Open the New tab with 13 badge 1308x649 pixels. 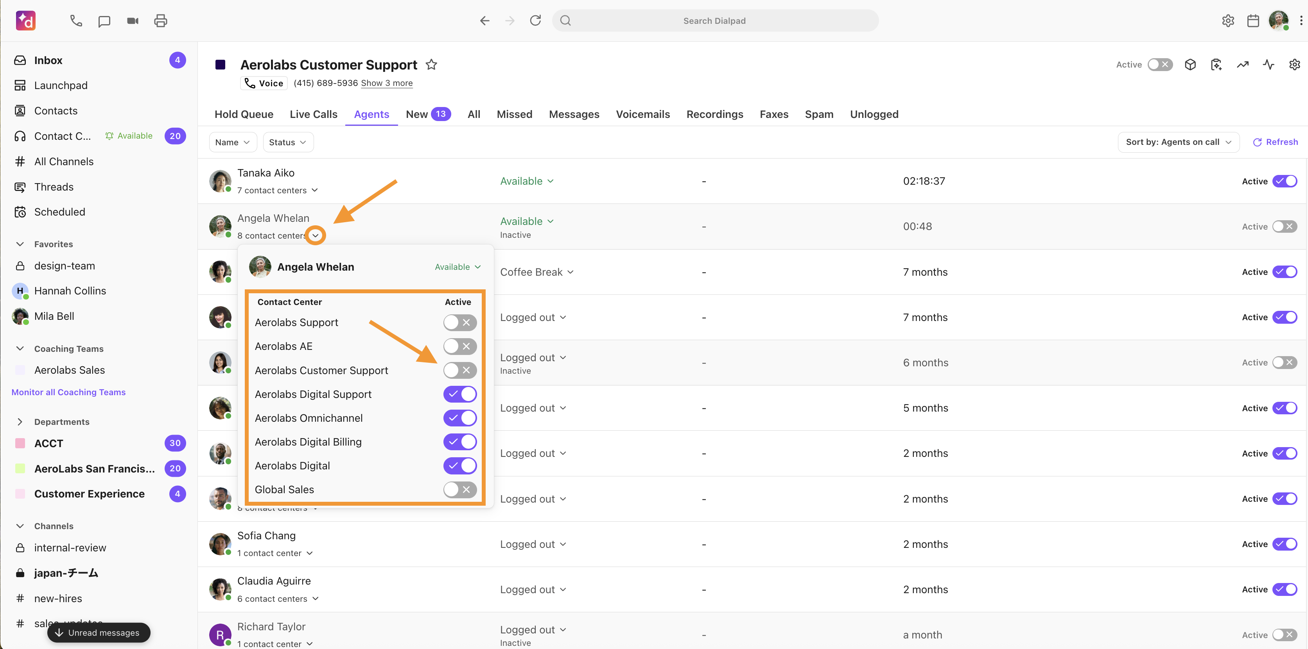pyautogui.click(x=428, y=114)
